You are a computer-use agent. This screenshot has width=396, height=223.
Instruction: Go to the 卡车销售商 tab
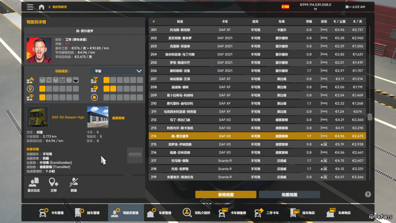232,213
